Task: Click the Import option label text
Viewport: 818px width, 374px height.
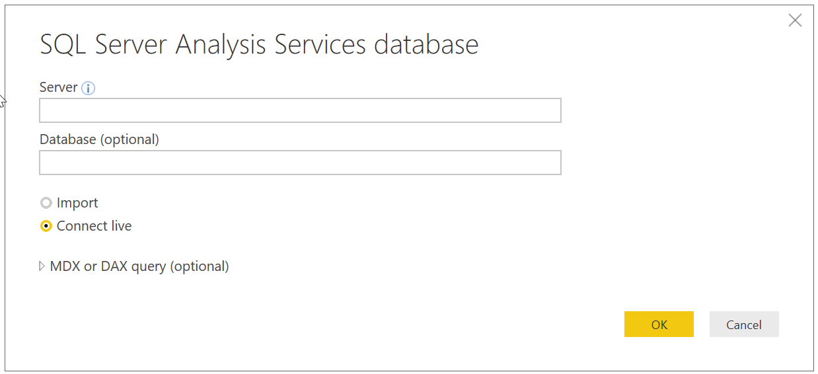Action: point(77,203)
